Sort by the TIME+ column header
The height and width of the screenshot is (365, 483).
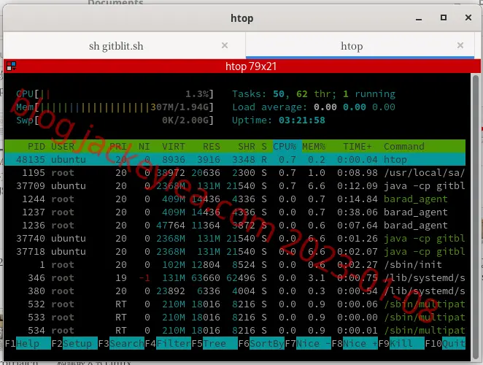tap(358, 146)
